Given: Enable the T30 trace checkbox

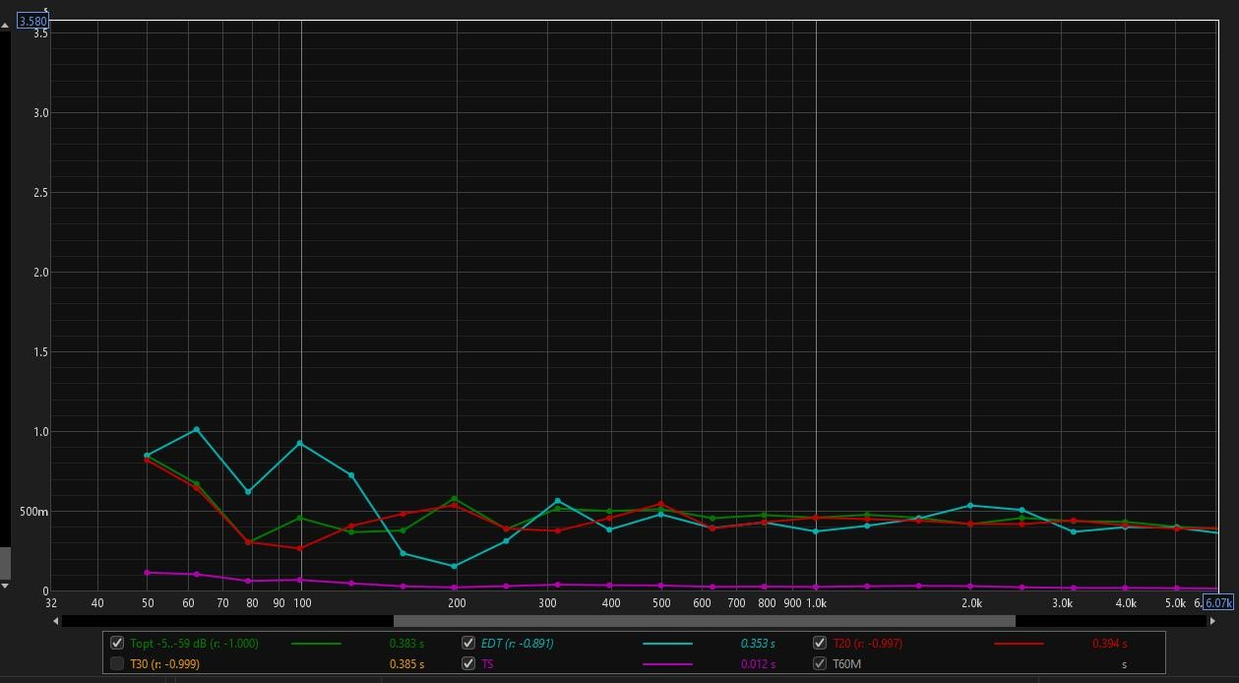Looking at the screenshot, I should coord(117,664).
